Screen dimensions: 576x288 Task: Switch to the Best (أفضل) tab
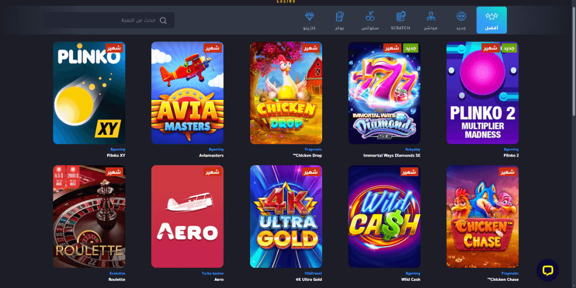point(492,20)
